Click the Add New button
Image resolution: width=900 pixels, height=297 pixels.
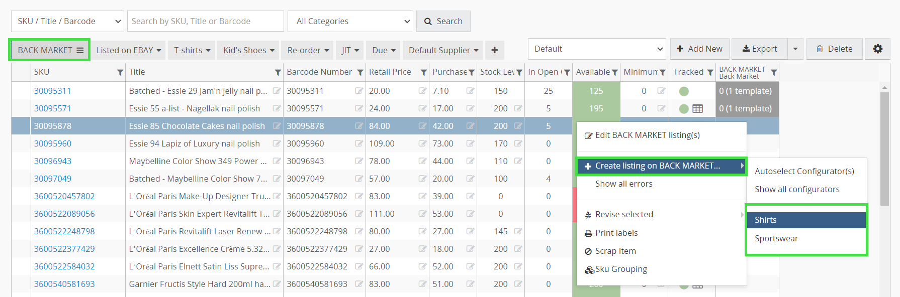[700, 49]
